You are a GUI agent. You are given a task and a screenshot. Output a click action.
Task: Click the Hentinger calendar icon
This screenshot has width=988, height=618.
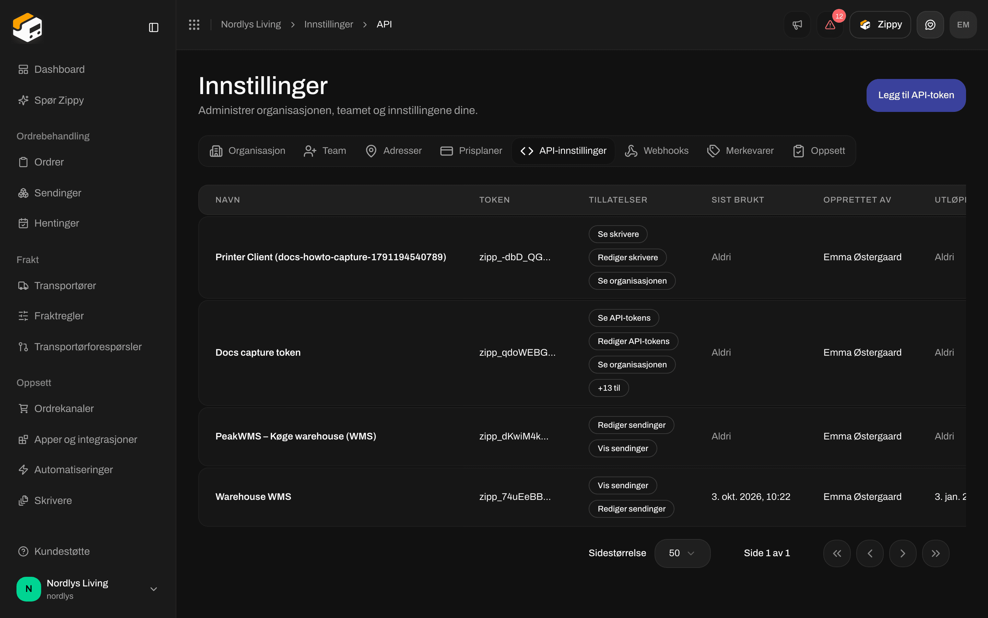coord(23,223)
